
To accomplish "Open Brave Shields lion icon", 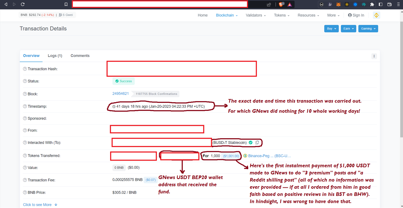I will pos(281,4).
